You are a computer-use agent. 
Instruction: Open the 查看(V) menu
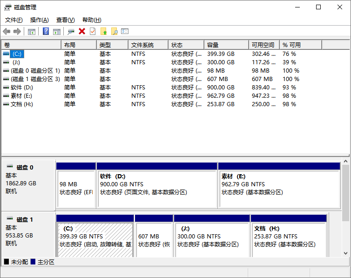pyautogui.click(x=65, y=20)
